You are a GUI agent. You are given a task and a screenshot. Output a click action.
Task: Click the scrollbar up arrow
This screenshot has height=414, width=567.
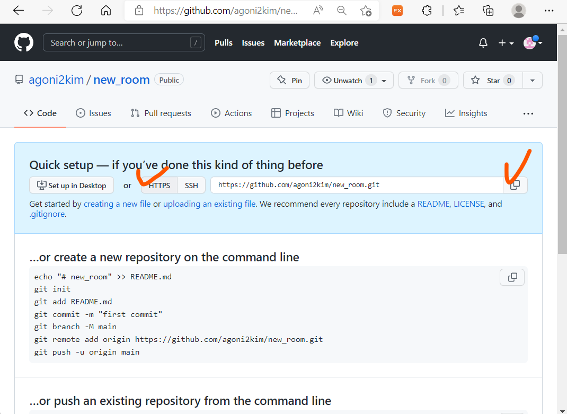(x=562, y=30)
